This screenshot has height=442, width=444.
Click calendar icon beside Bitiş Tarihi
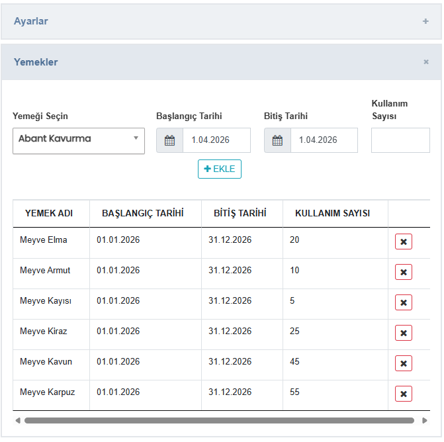[x=277, y=140]
